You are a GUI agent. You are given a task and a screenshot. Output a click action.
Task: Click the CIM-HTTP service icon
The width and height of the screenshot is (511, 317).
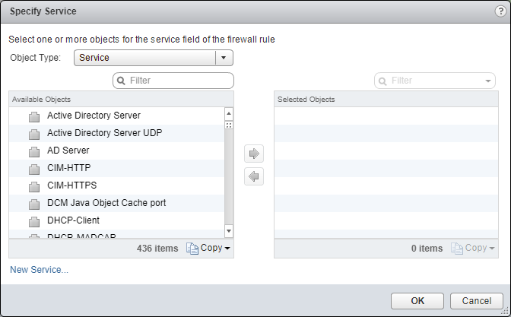[x=33, y=169]
